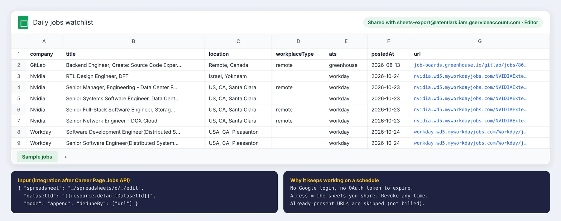Click the 'ats' header cell
Image resolution: width=561 pixels, height=221 pixels.
pyautogui.click(x=346, y=54)
